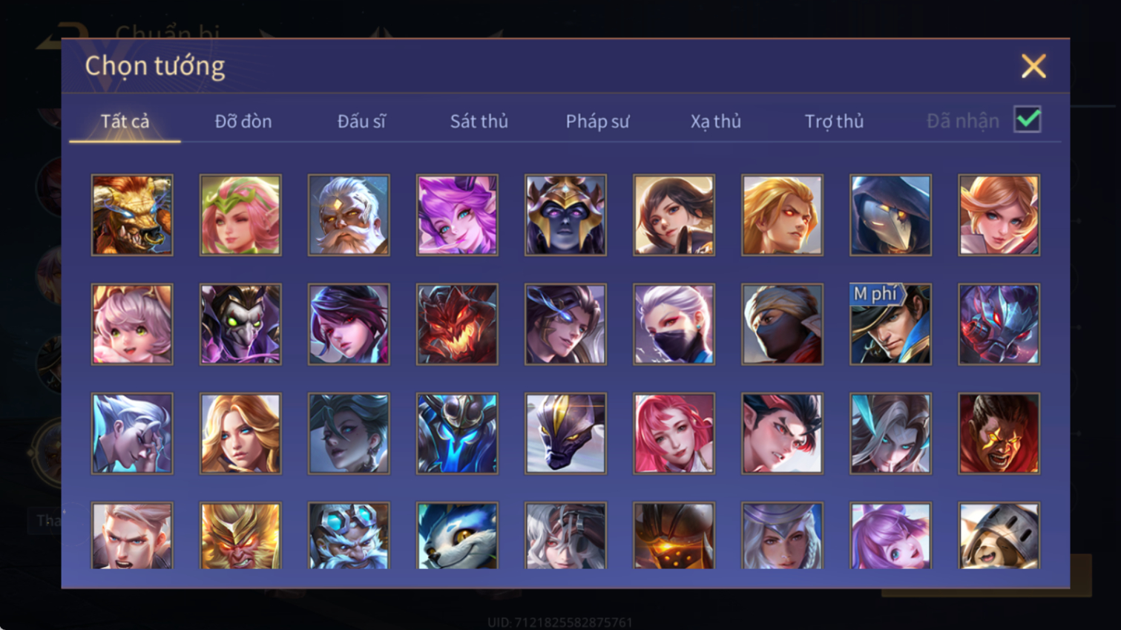Pick the blue armored robot hero
Viewport: 1121px width, 630px height.
pos(457,433)
